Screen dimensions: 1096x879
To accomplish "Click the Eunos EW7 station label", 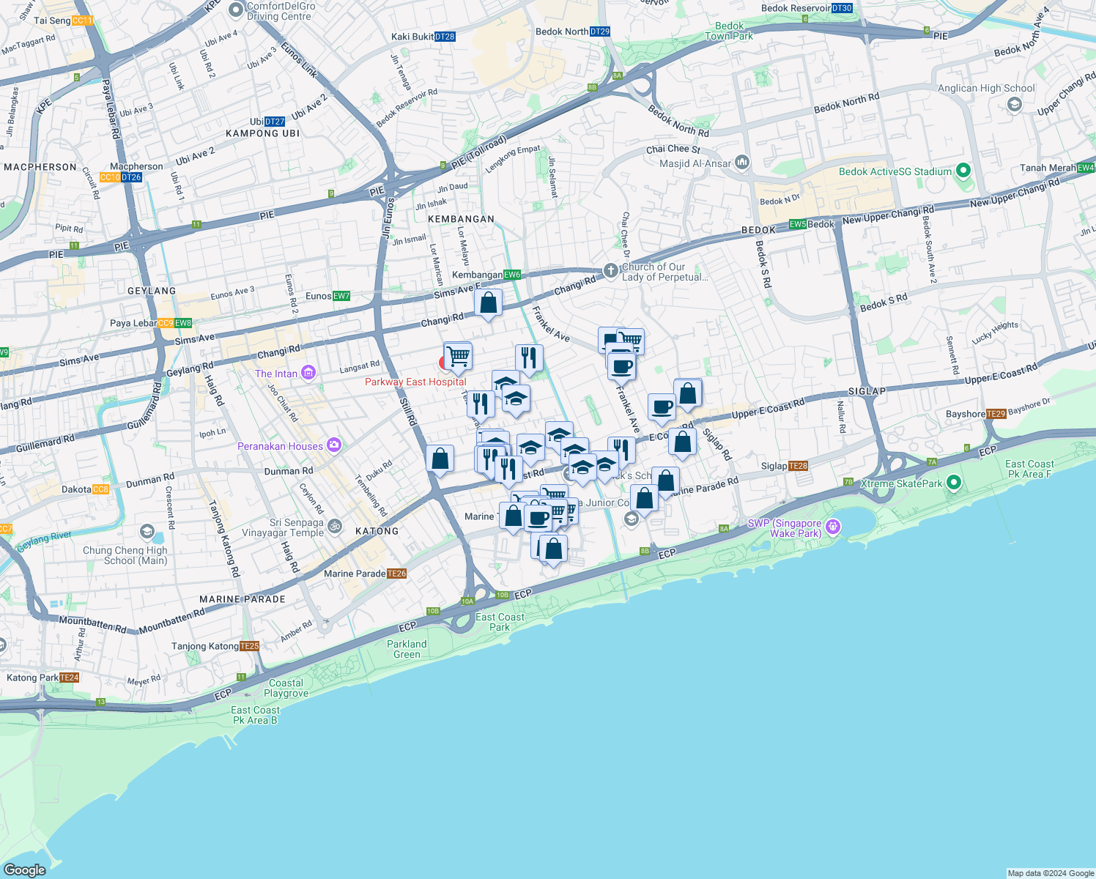I will [x=327, y=296].
